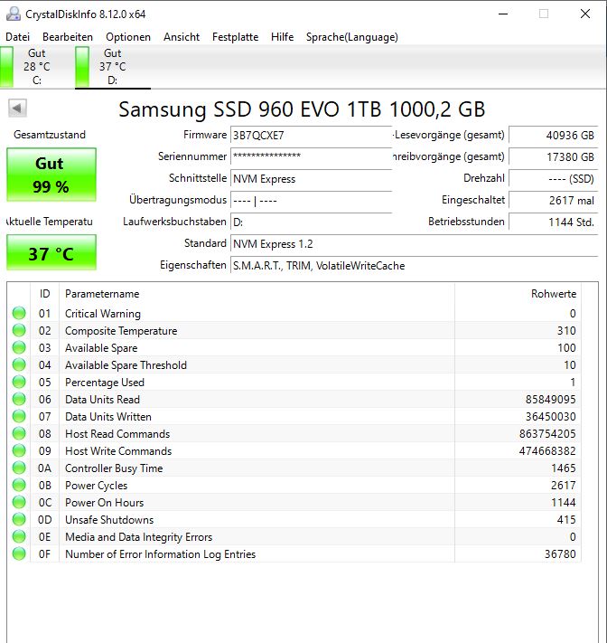Screen dimensions: 607x643
Task: Select drive D: tab showing 37 °C
Action: click(x=113, y=66)
